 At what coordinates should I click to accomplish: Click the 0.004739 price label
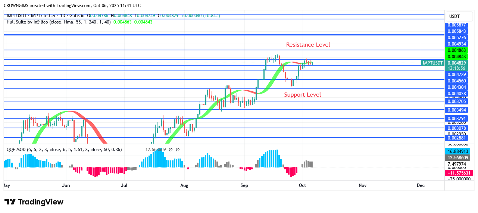point(457,75)
